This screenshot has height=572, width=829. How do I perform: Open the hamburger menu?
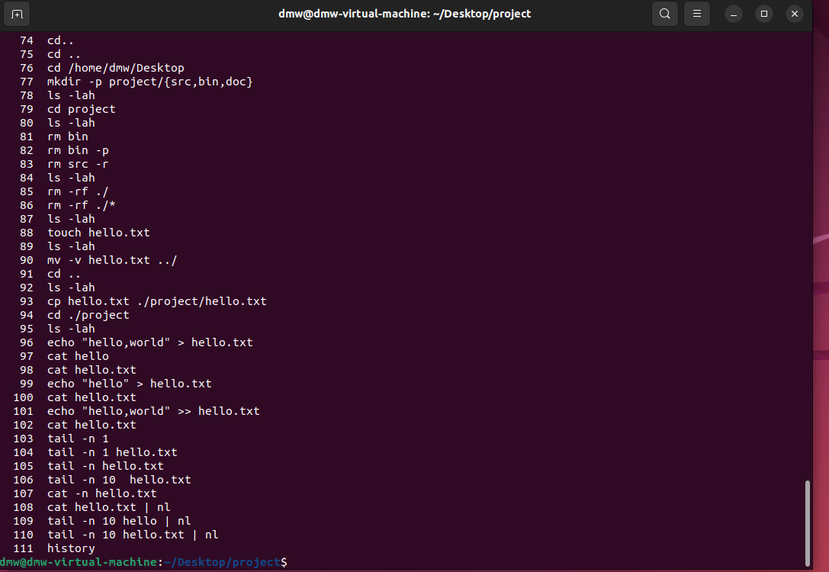coord(696,14)
